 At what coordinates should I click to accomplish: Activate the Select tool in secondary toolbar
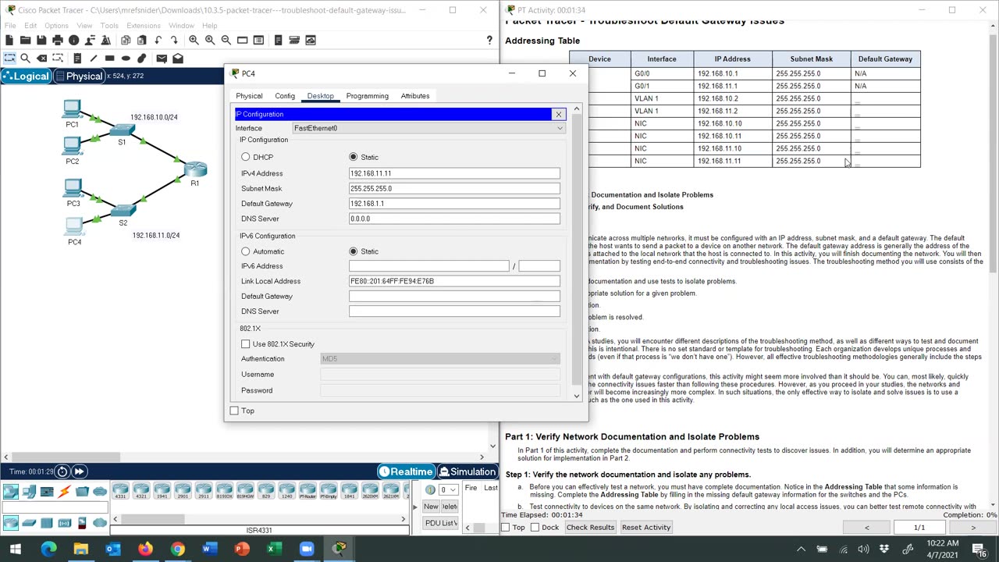point(9,58)
